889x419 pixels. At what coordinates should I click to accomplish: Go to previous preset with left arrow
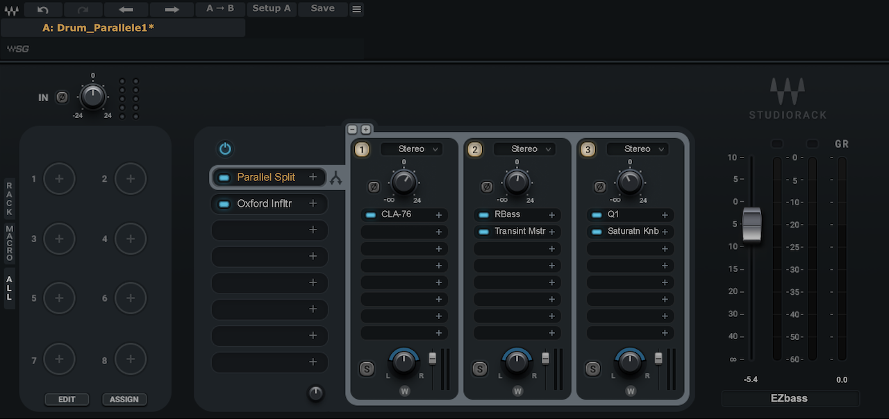tap(126, 9)
